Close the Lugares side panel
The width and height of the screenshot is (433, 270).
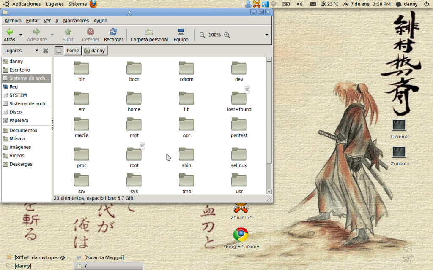(x=46, y=51)
